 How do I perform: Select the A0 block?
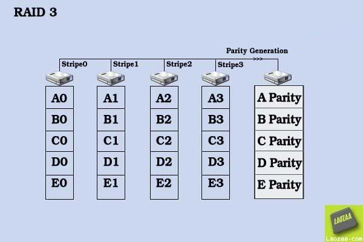[x=59, y=97]
